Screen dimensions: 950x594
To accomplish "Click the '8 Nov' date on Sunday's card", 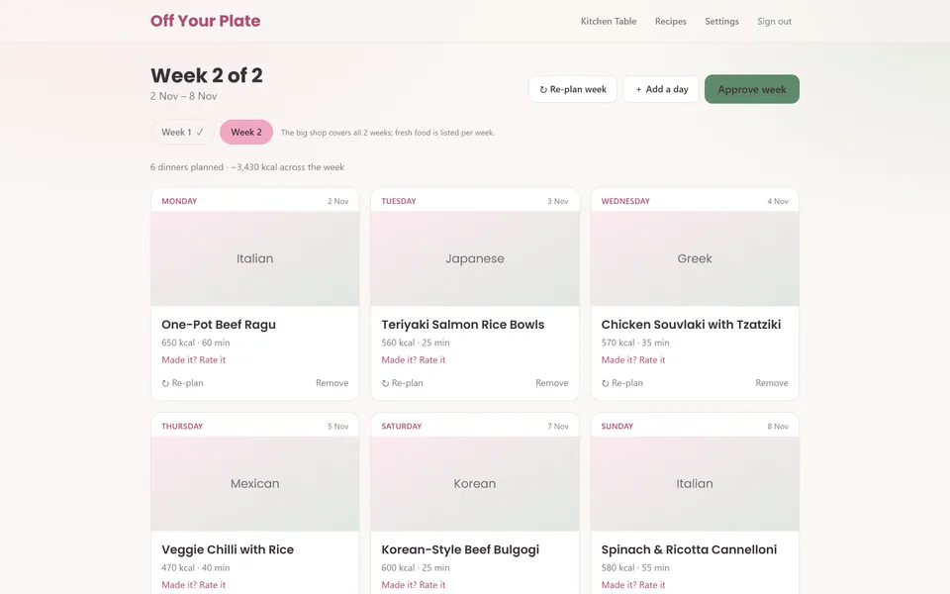I will [x=778, y=426].
